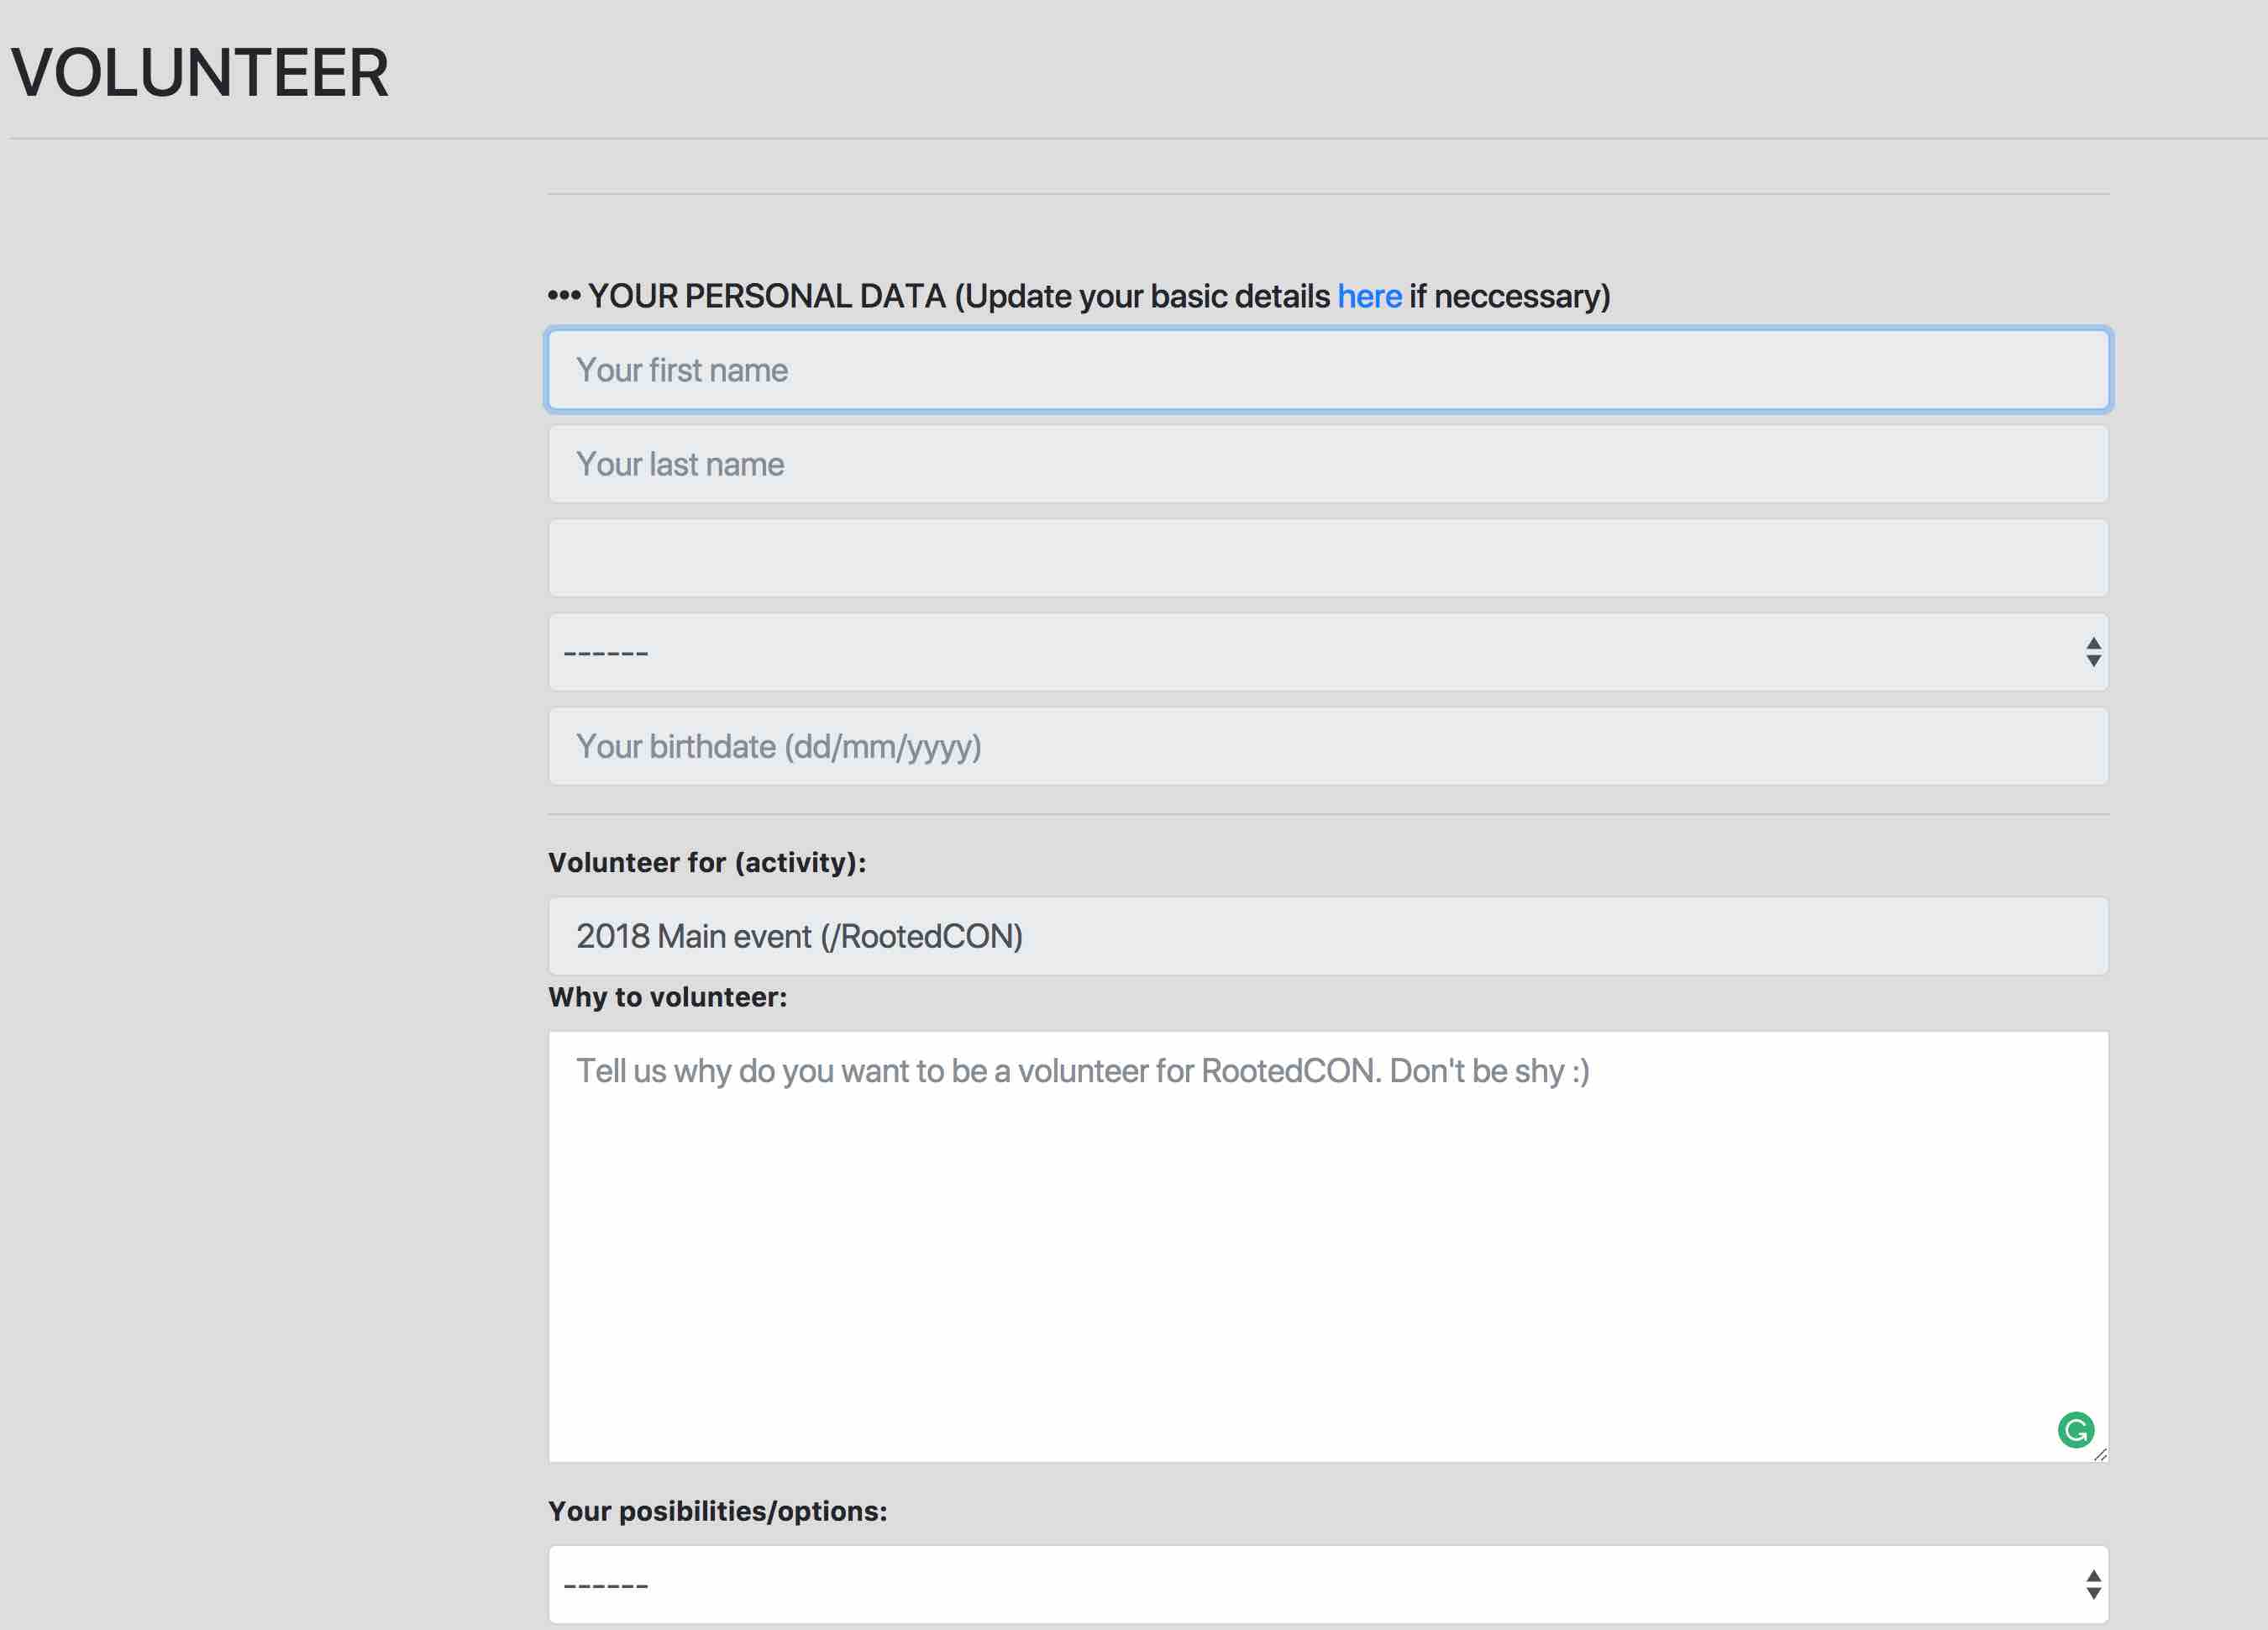Select the empty field below last name

click(x=1328, y=558)
